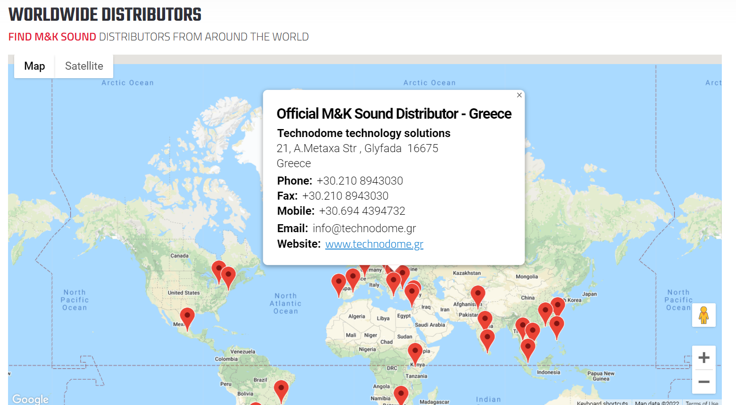The width and height of the screenshot is (736, 405).
Task: Open the Google logo link
Action: [30, 399]
